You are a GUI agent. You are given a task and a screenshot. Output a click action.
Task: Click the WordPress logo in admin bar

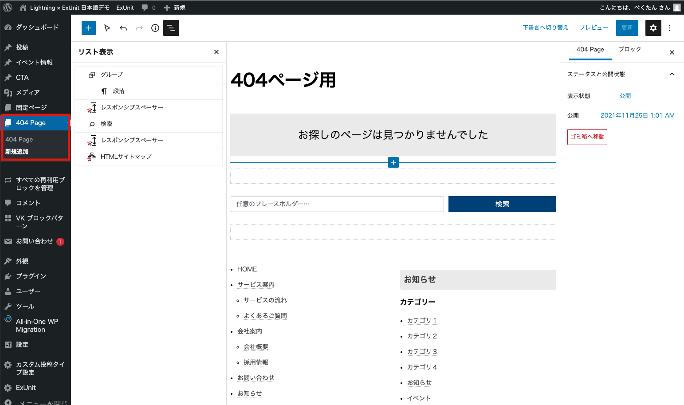click(x=7, y=7)
